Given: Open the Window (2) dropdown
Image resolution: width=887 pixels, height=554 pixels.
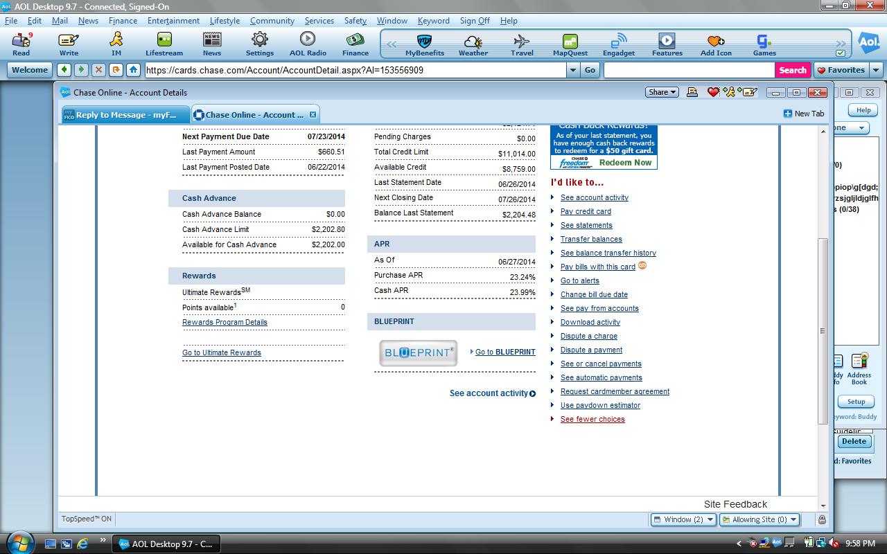Looking at the screenshot, I should coord(683,519).
